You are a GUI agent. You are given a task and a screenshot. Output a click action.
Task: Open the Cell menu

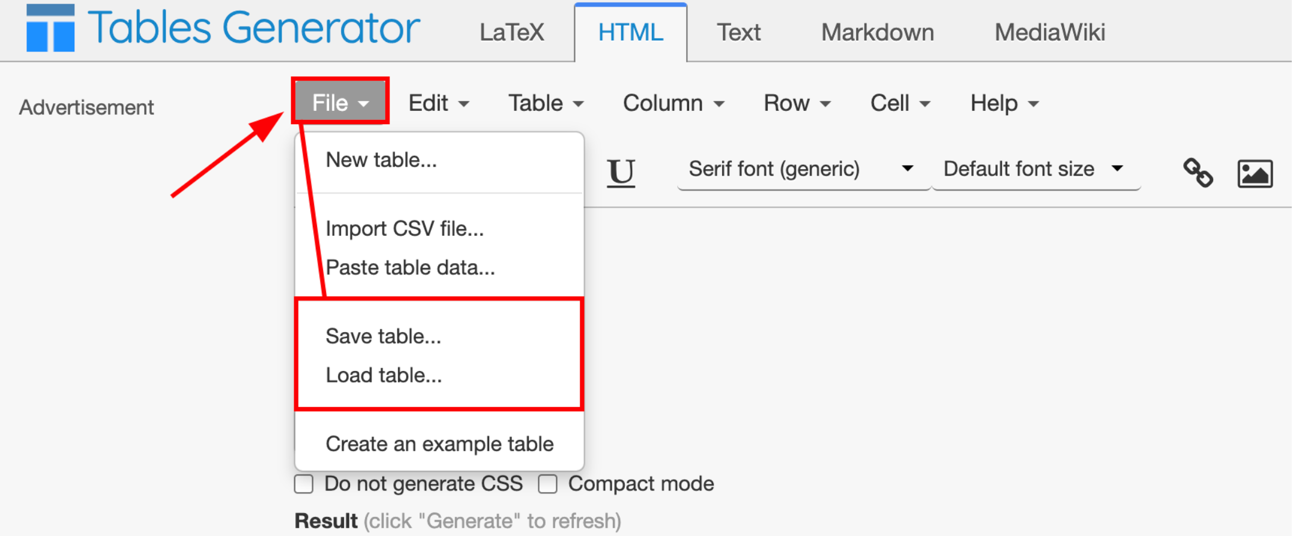[x=900, y=103]
